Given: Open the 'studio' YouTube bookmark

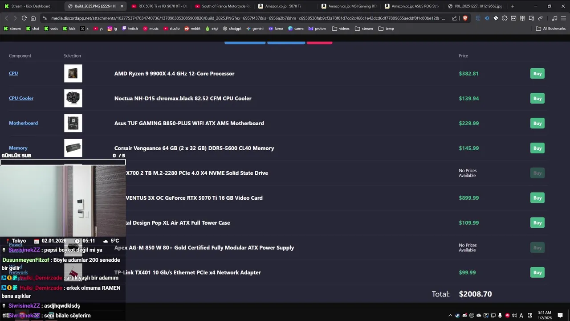Looking at the screenshot, I should [x=172, y=29].
